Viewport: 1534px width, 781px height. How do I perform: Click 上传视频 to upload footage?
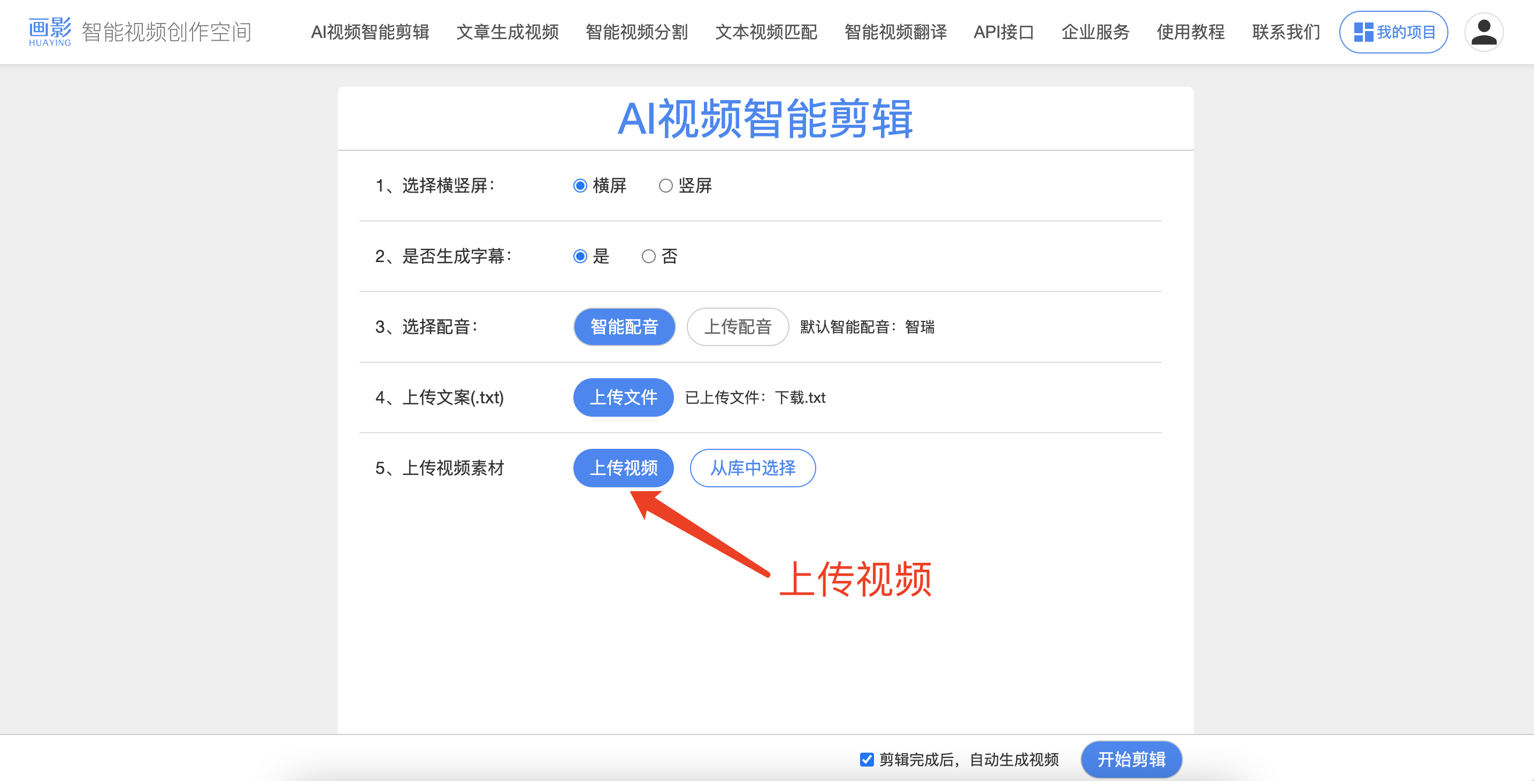point(624,468)
